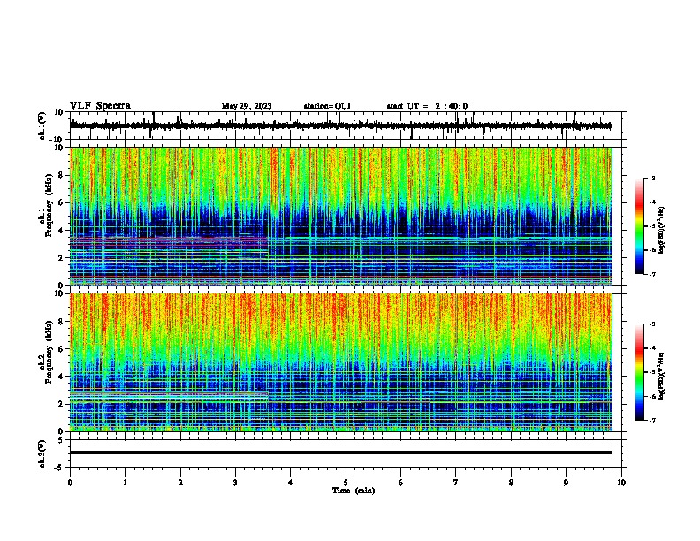Click the time axis tick label '0'
This screenshot has height=541, width=700.
[70, 482]
